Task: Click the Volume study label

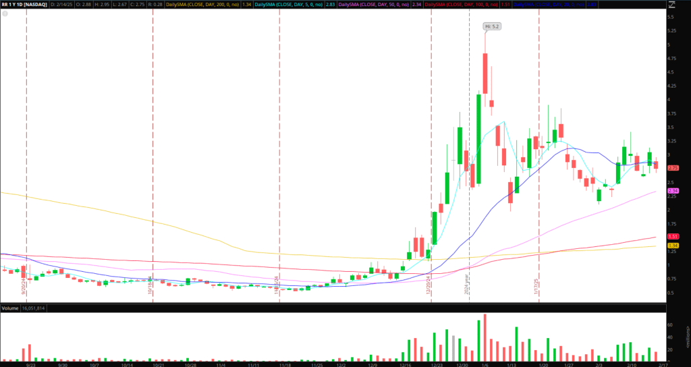Action: click(9, 308)
